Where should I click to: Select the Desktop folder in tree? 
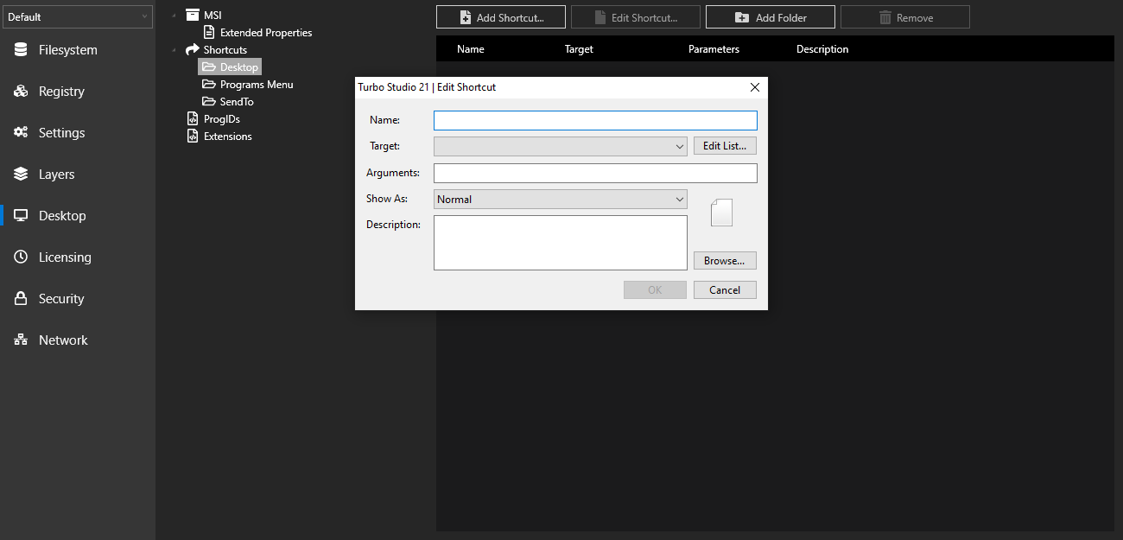click(x=230, y=67)
